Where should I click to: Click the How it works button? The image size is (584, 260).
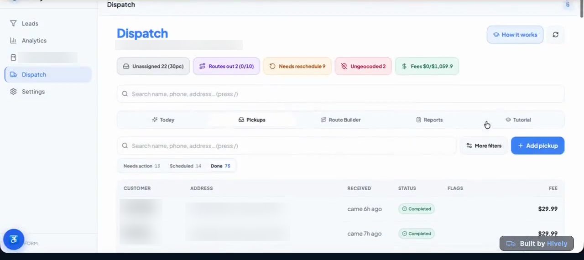[x=515, y=35]
